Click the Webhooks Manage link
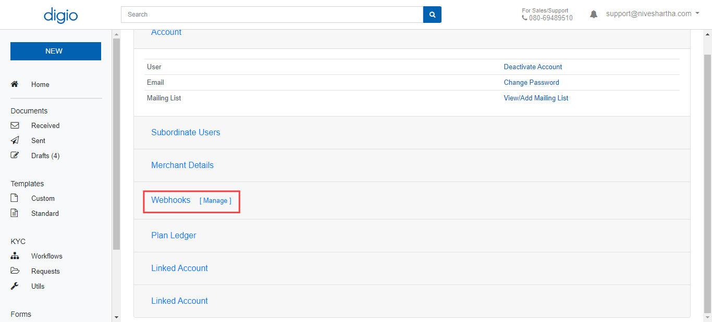712x322 pixels. 215,201
